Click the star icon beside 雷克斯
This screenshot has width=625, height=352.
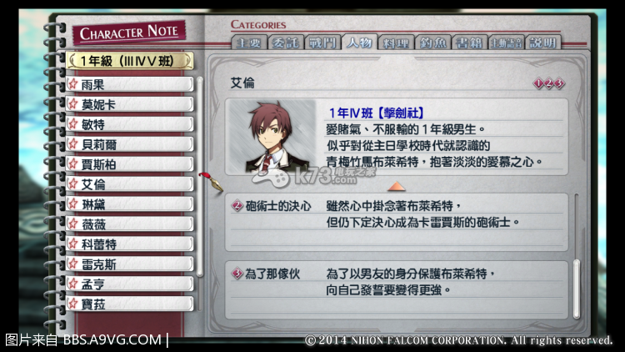(x=73, y=264)
